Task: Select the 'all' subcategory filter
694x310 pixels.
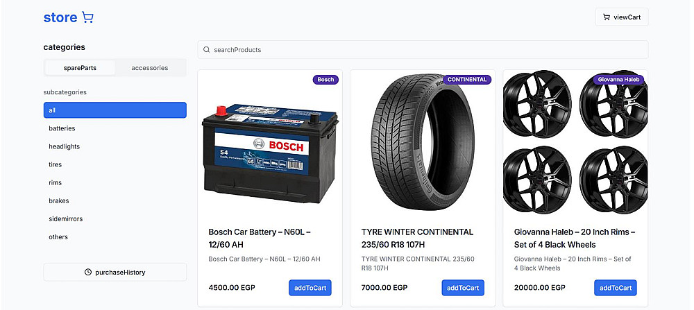Action: point(115,110)
